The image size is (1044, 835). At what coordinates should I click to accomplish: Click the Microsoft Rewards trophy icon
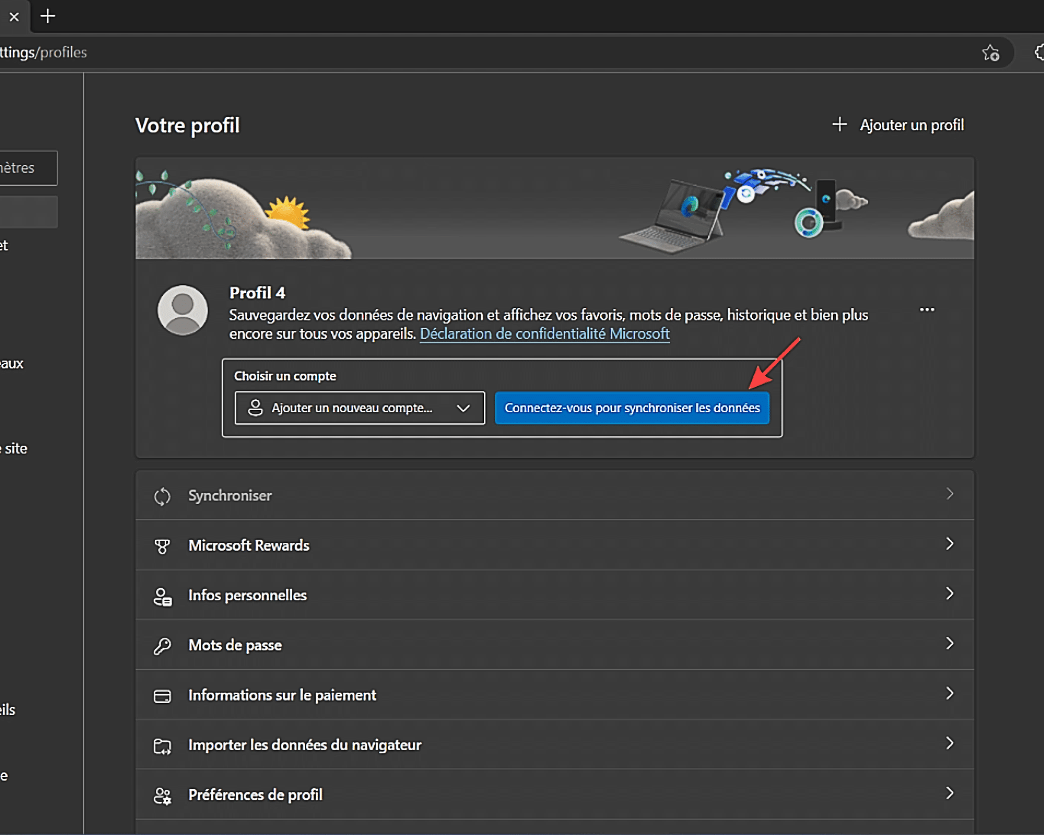pyautogui.click(x=162, y=546)
